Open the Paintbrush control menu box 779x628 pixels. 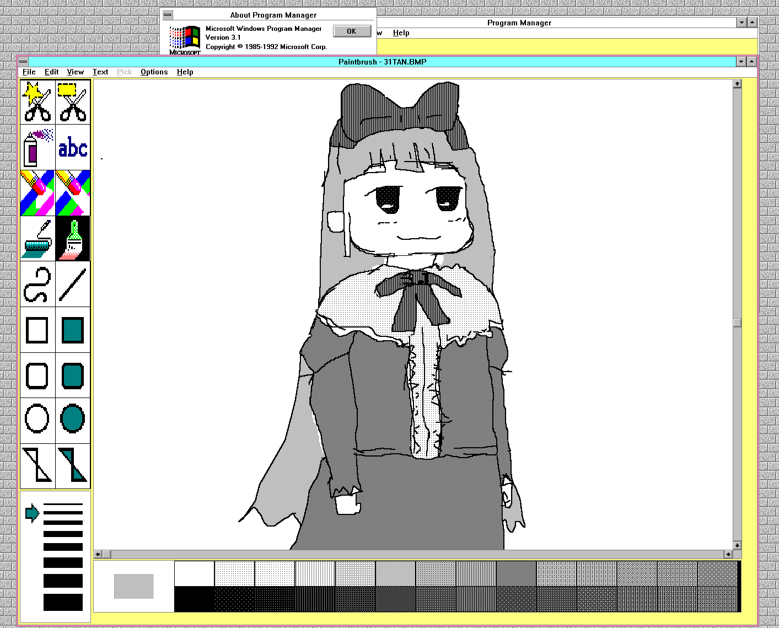23,62
